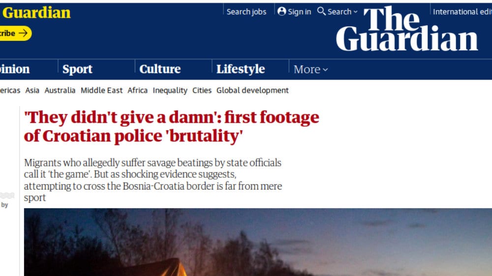The height and width of the screenshot is (276, 492).
Task: Open the Lifestyle section tab
Action: pos(241,69)
